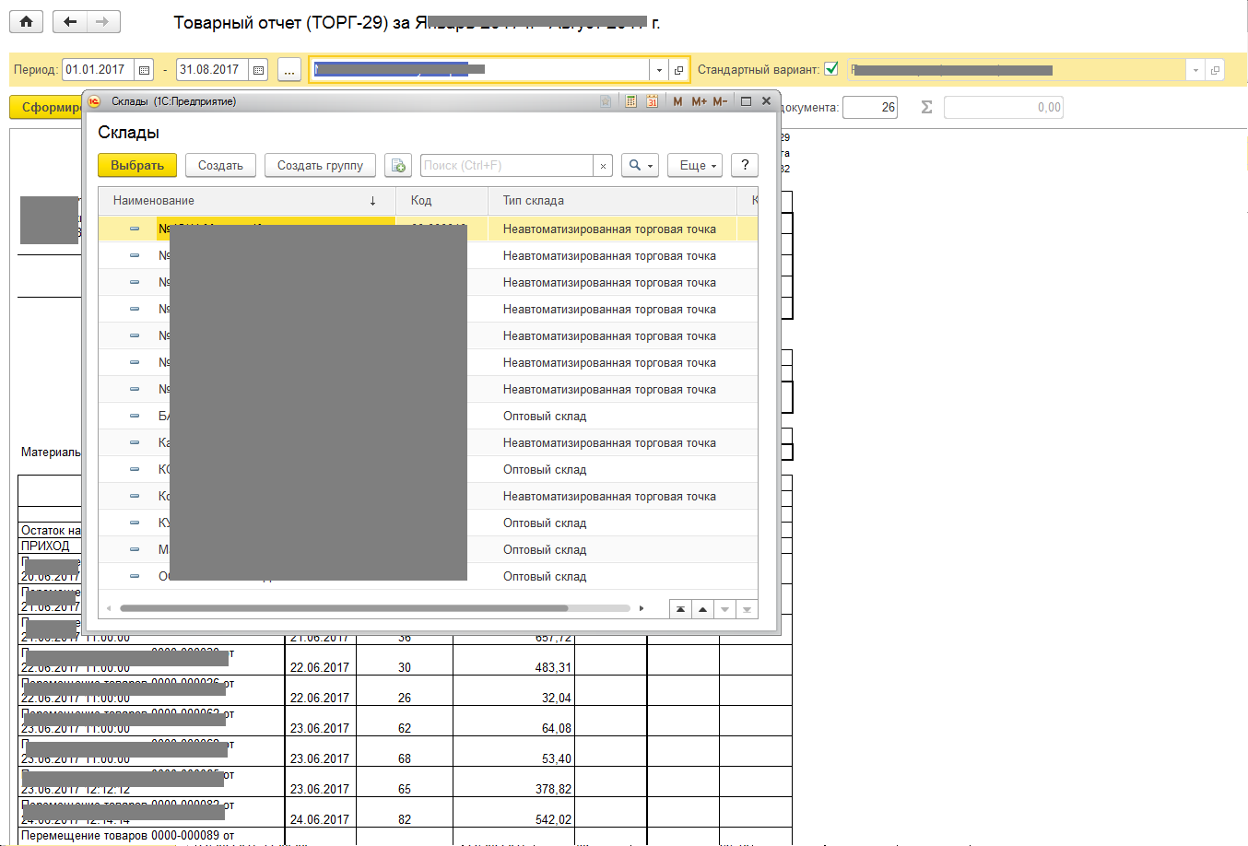Viewport: 1248px width, 846px height.
Task: Click the copy-create icon with the green plus
Action: (x=398, y=165)
